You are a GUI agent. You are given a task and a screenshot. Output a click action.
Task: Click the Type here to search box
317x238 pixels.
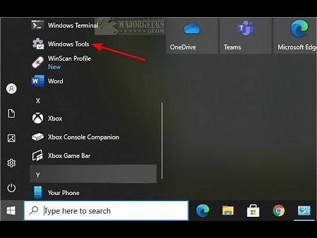106,210
